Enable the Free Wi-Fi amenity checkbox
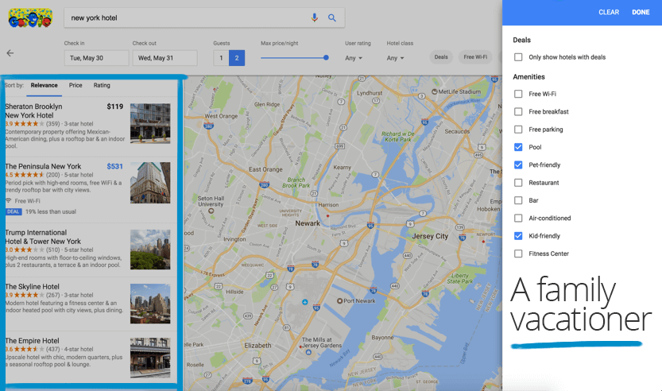This screenshot has height=391, width=662. tap(518, 94)
